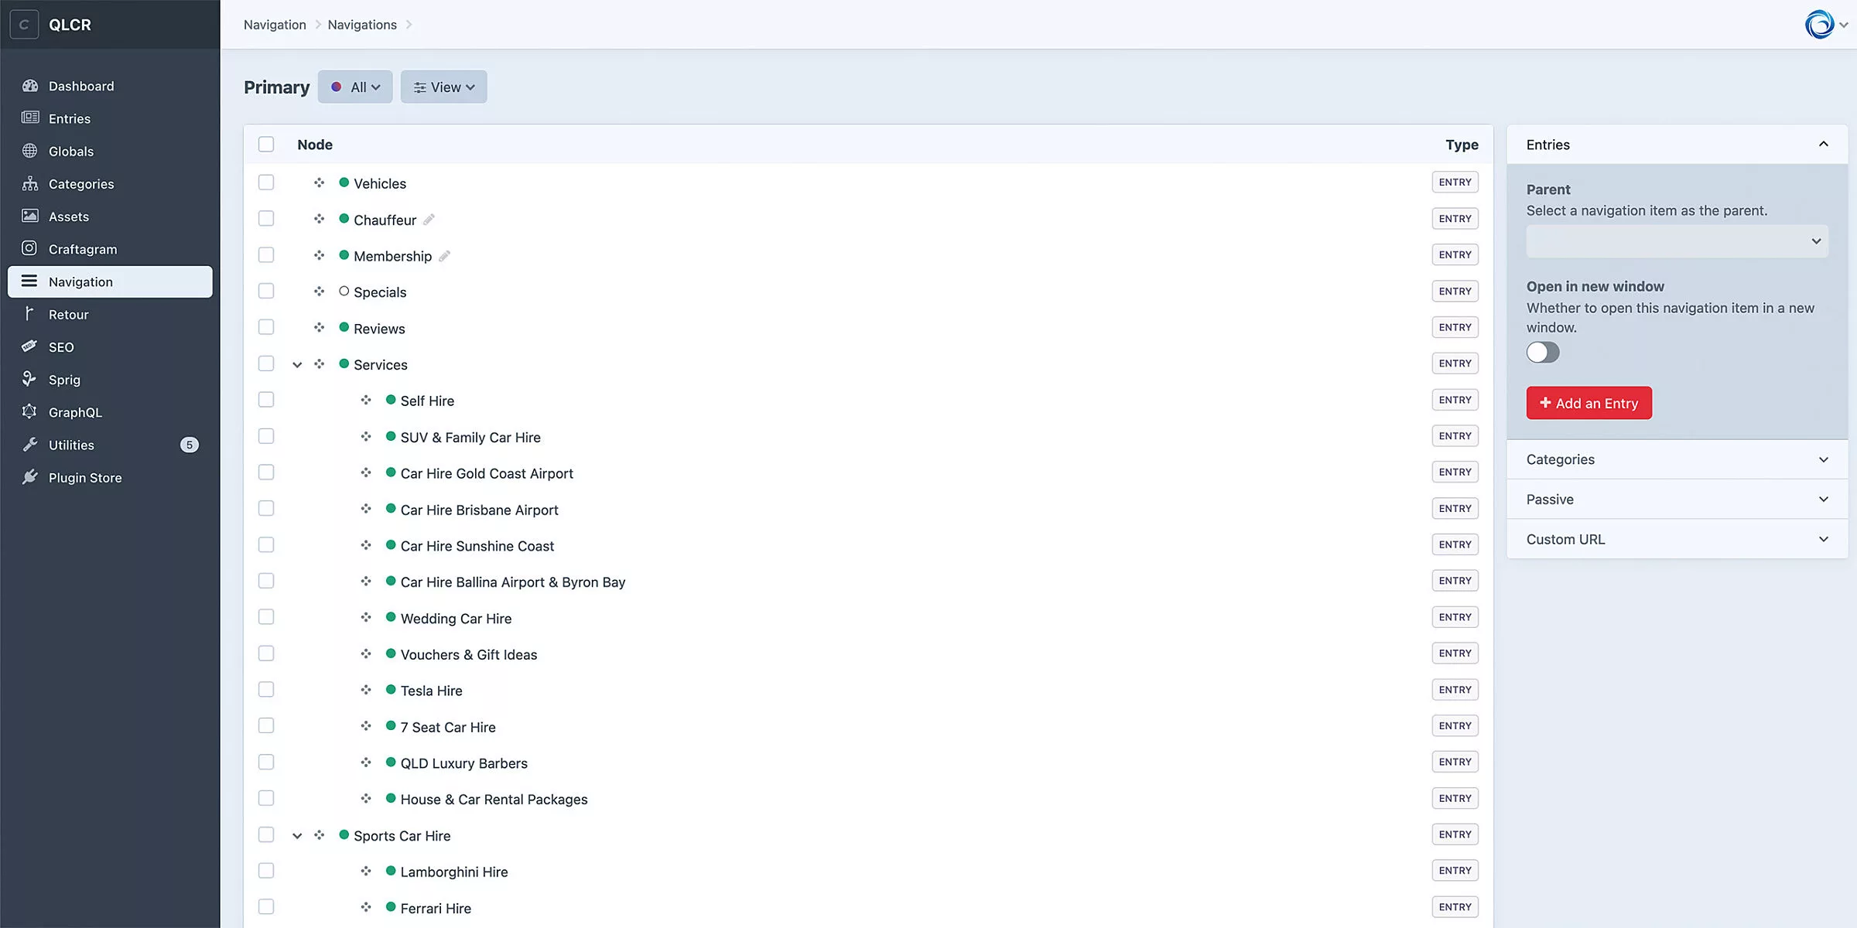Viewport: 1857px width, 928px height.
Task: Go to Craftagram in the sidebar
Action: pos(110,249)
